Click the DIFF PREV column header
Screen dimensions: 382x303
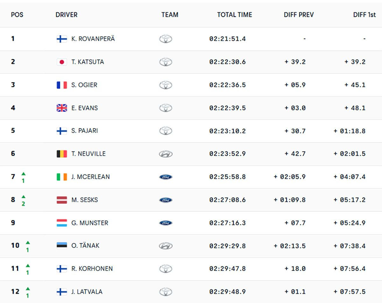pos(299,15)
